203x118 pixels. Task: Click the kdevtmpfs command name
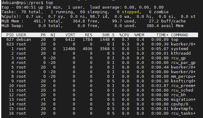pos(182,109)
